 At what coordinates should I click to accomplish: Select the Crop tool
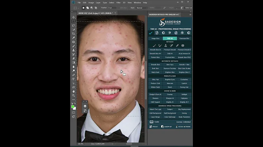coord(73,33)
